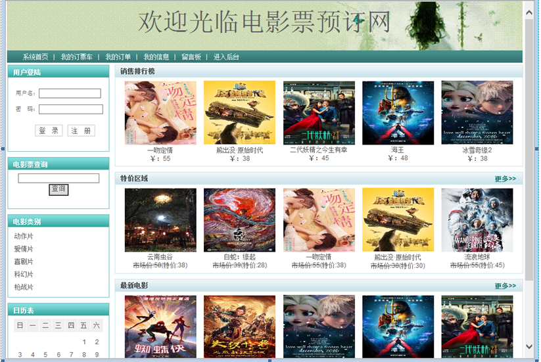Open 冰雪奇缘2 poster in 销售排行榜
541x362 pixels.
click(x=477, y=113)
